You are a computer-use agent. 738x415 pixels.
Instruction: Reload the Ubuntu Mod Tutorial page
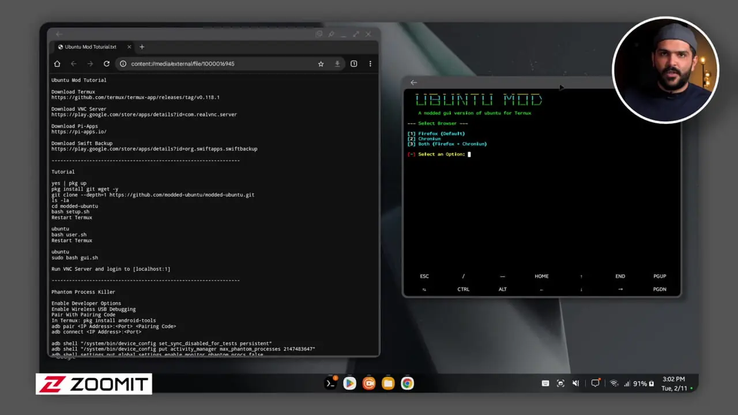[107, 64]
